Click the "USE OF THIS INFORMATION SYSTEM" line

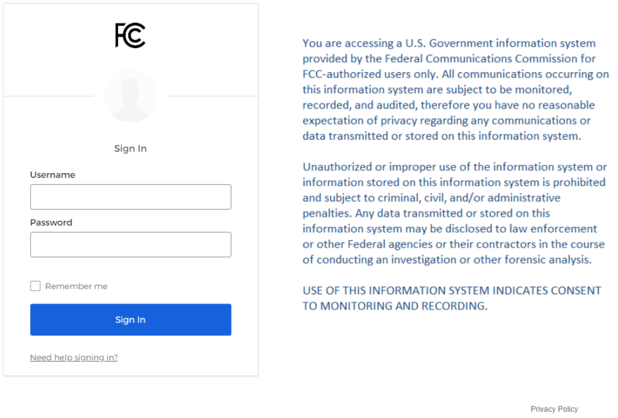(x=452, y=290)
